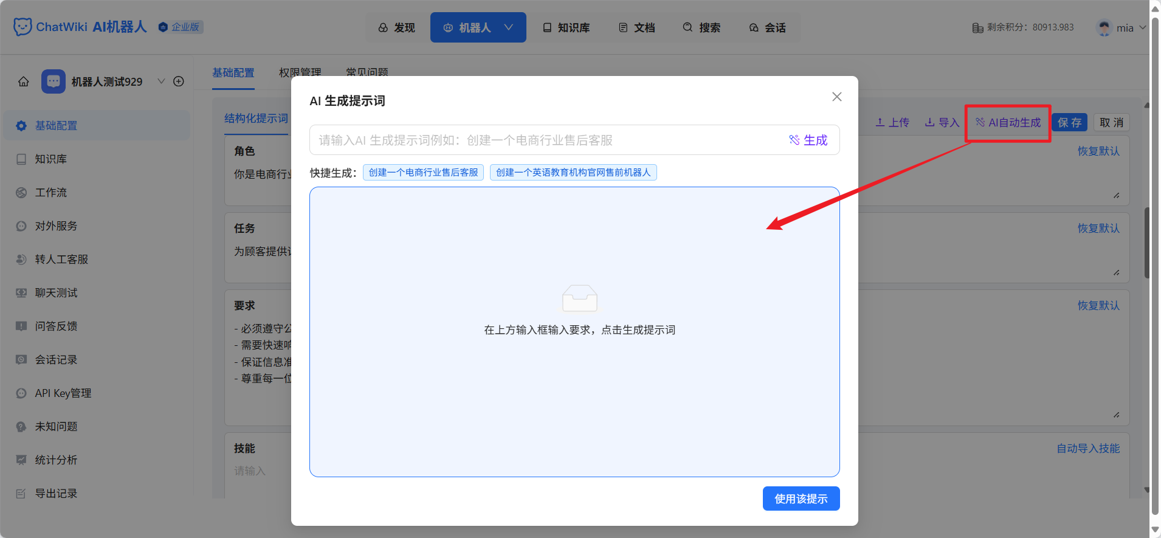Open the 发现 navigation item
The height and width of the screenshot is (538, 1161).
[396, 27]
